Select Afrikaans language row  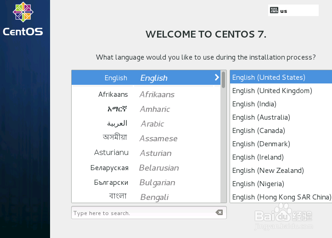pyautogui.click(x=146, y=94)
